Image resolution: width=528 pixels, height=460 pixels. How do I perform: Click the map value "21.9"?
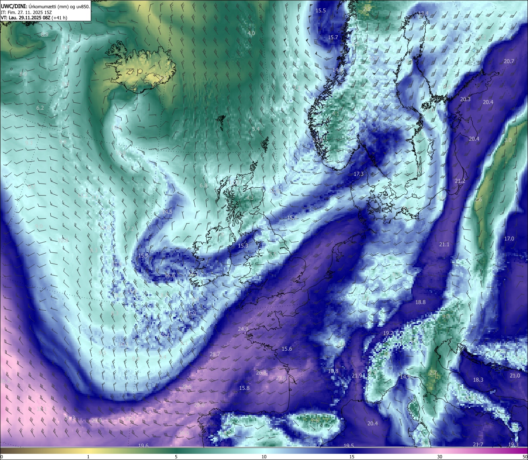click(357, 375)
